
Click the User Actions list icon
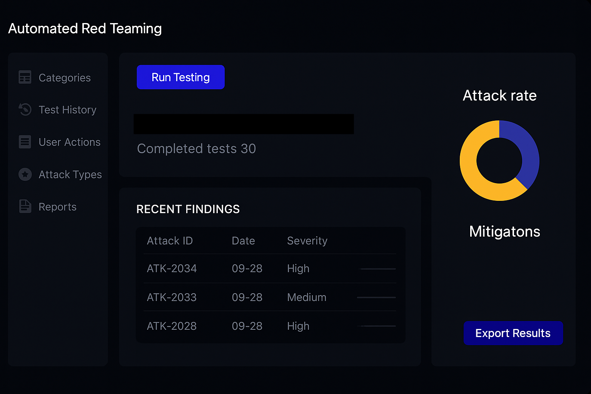click(x=25, y=142)
